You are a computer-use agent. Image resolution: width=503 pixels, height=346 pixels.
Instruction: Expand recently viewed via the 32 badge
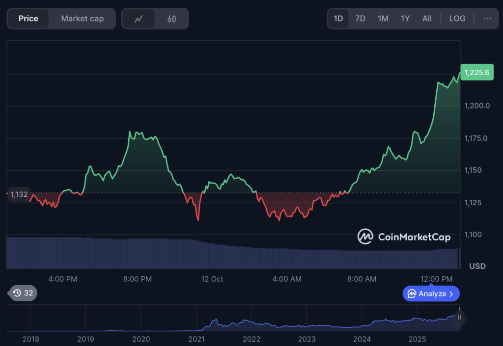coord(22,293)
